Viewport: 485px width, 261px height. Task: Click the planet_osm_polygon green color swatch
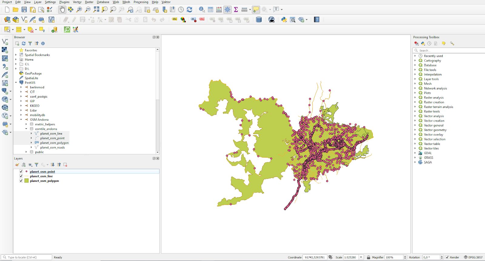coord(26,181)
